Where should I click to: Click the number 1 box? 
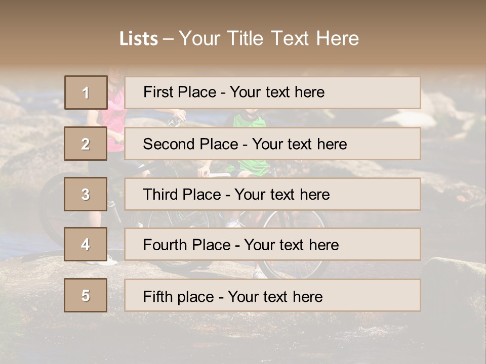(86, 93)
